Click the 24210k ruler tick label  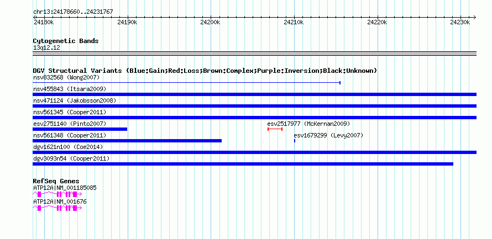(x=294, y=23)
